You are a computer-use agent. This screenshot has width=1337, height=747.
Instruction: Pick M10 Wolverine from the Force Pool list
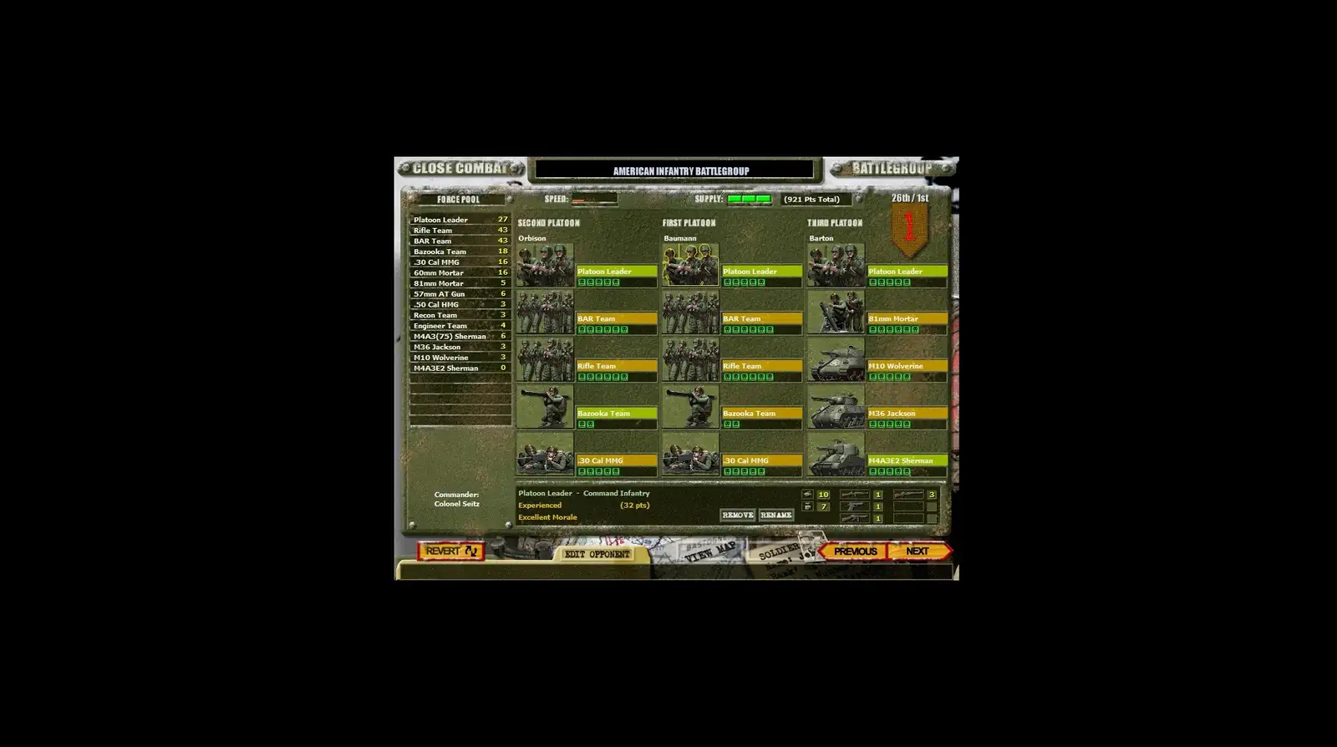pos(460,358)
